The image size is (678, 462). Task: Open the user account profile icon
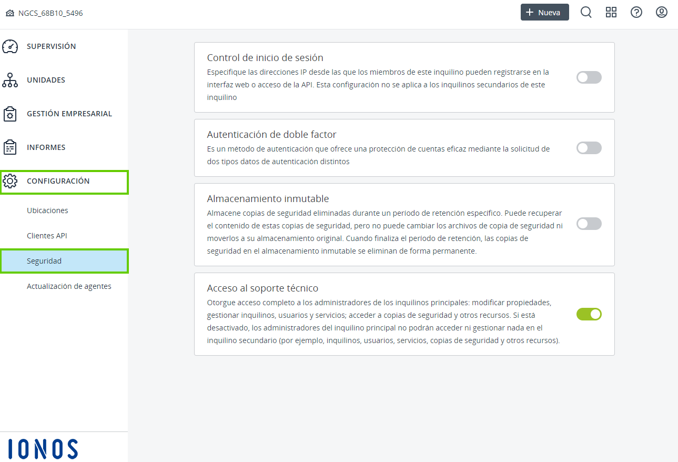[662, 12]
